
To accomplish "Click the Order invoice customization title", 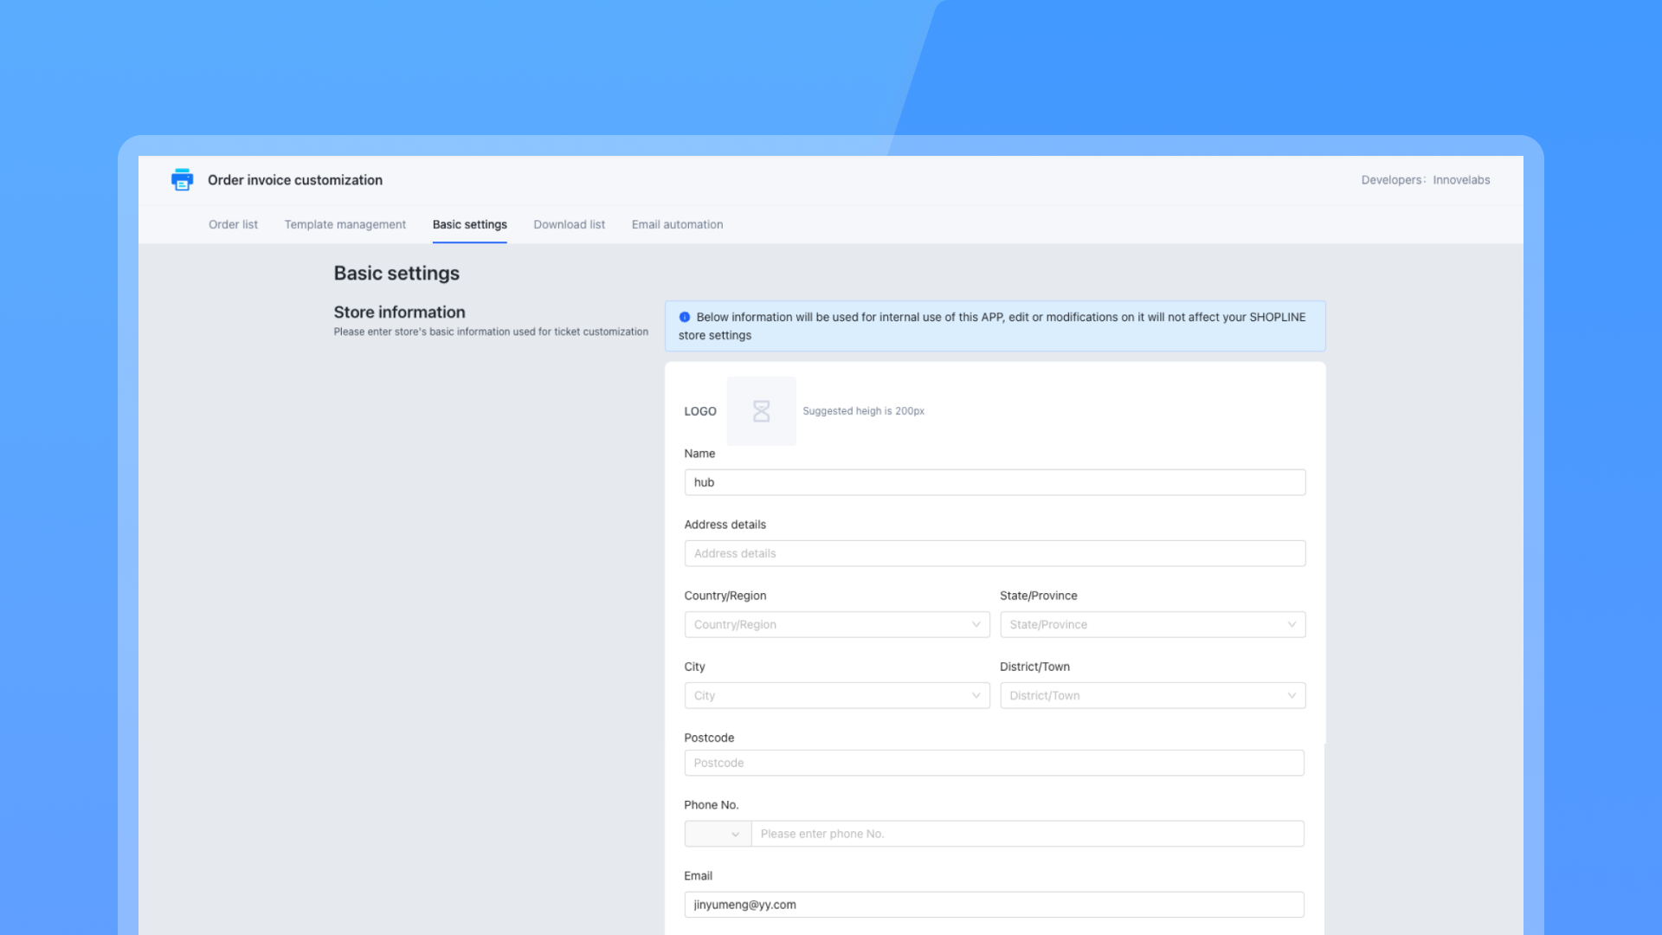I will tap(294, 180).
